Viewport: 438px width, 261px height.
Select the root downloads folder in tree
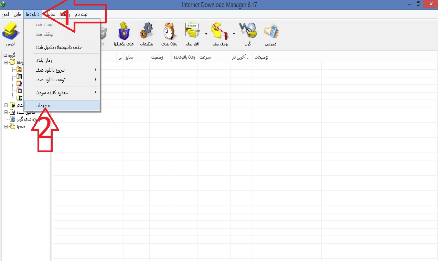click(12, 62)
